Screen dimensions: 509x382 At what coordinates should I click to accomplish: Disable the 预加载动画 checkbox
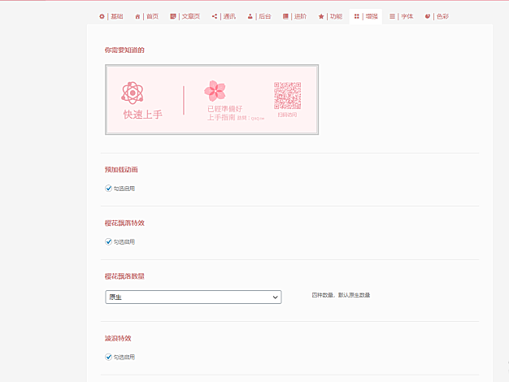click(x=108, y=188)
